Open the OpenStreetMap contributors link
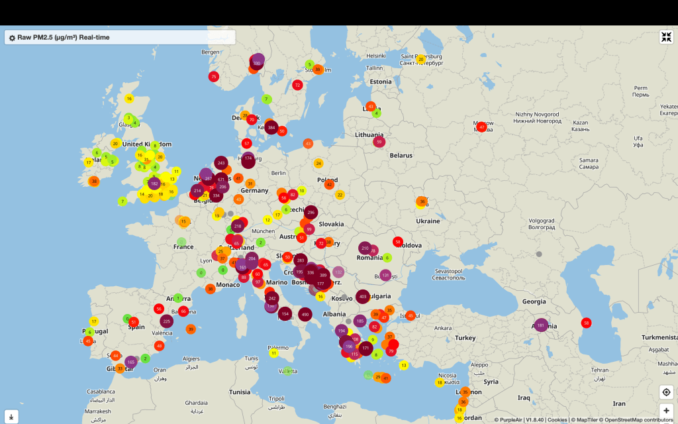The image size is (678, 424). point(636,419)
